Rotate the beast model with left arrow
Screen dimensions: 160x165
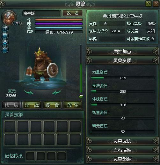28,92
